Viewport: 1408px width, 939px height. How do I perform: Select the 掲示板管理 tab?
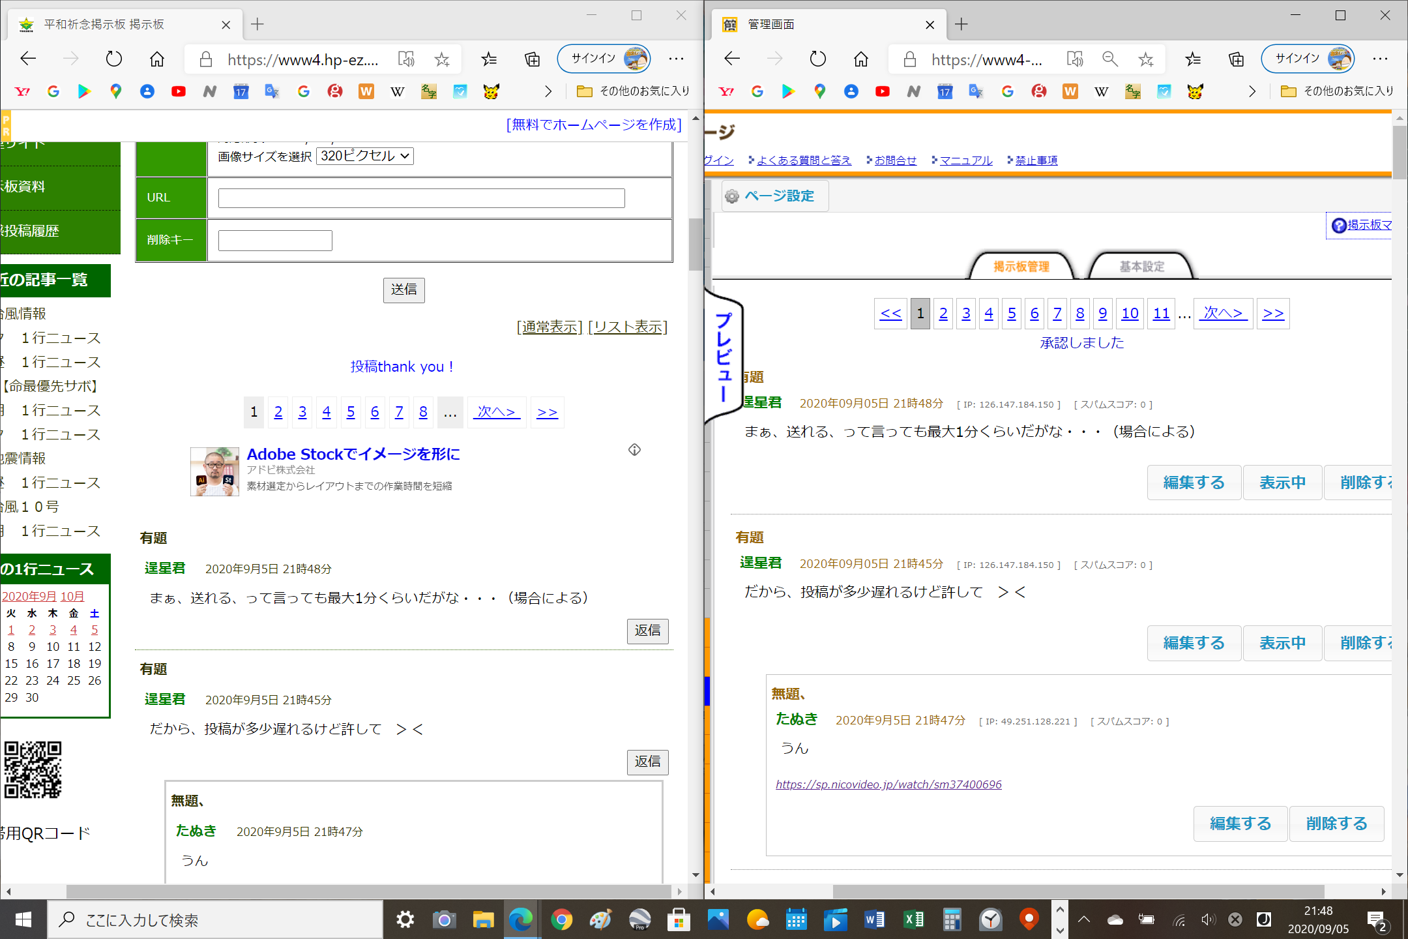1021,267
